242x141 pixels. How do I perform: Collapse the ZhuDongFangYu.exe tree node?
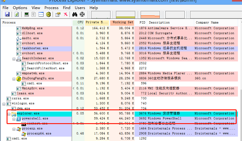click(14, 79)
